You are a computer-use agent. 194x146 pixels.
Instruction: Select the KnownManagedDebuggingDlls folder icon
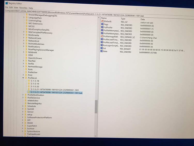point(27,15)
